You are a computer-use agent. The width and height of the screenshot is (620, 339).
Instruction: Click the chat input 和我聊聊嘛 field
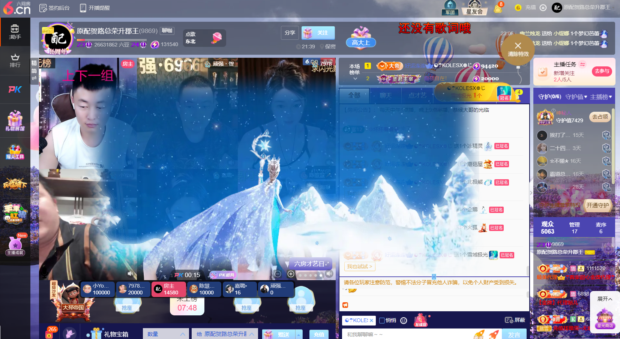(x=409, y=334)
